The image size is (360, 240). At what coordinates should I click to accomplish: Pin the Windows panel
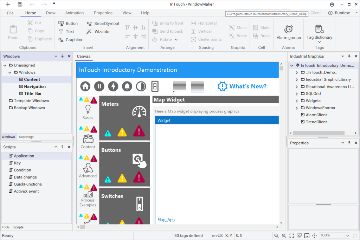(x=62, y=56)
